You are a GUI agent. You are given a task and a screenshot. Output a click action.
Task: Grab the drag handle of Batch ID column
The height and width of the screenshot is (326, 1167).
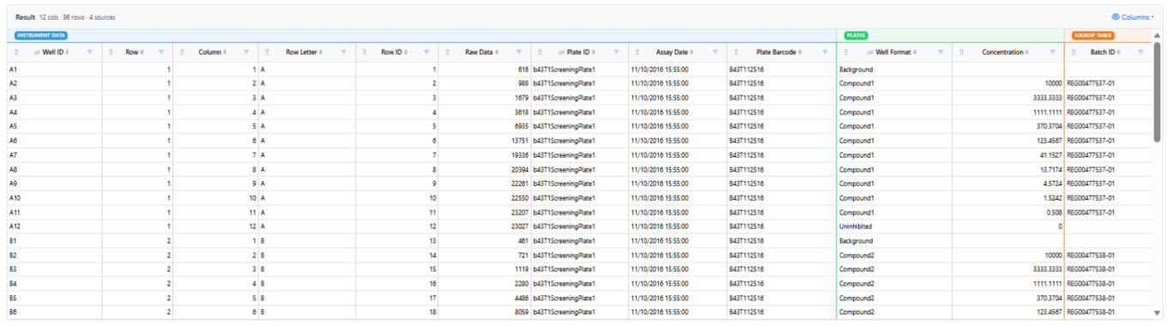(1074, 52)
